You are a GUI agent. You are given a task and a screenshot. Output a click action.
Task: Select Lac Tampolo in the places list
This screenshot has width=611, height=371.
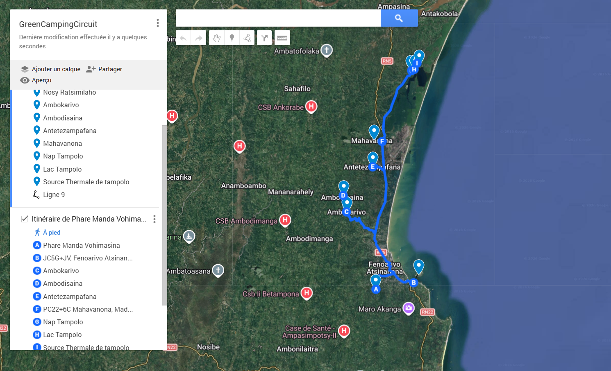(62, 169)
